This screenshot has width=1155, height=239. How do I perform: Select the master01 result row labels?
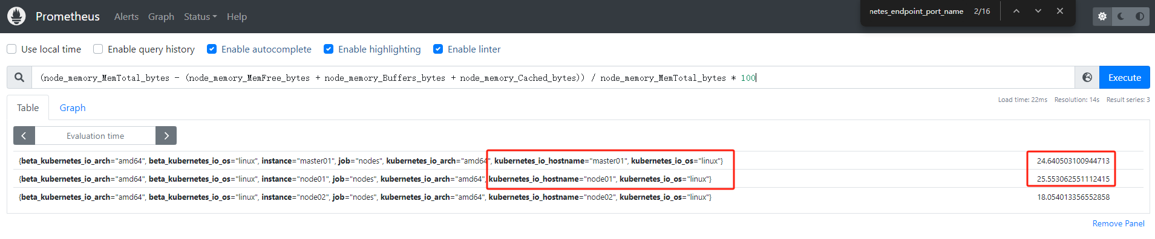371,161
